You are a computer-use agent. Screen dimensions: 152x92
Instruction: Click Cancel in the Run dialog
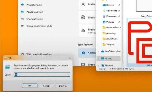click(x=46, y=86)
